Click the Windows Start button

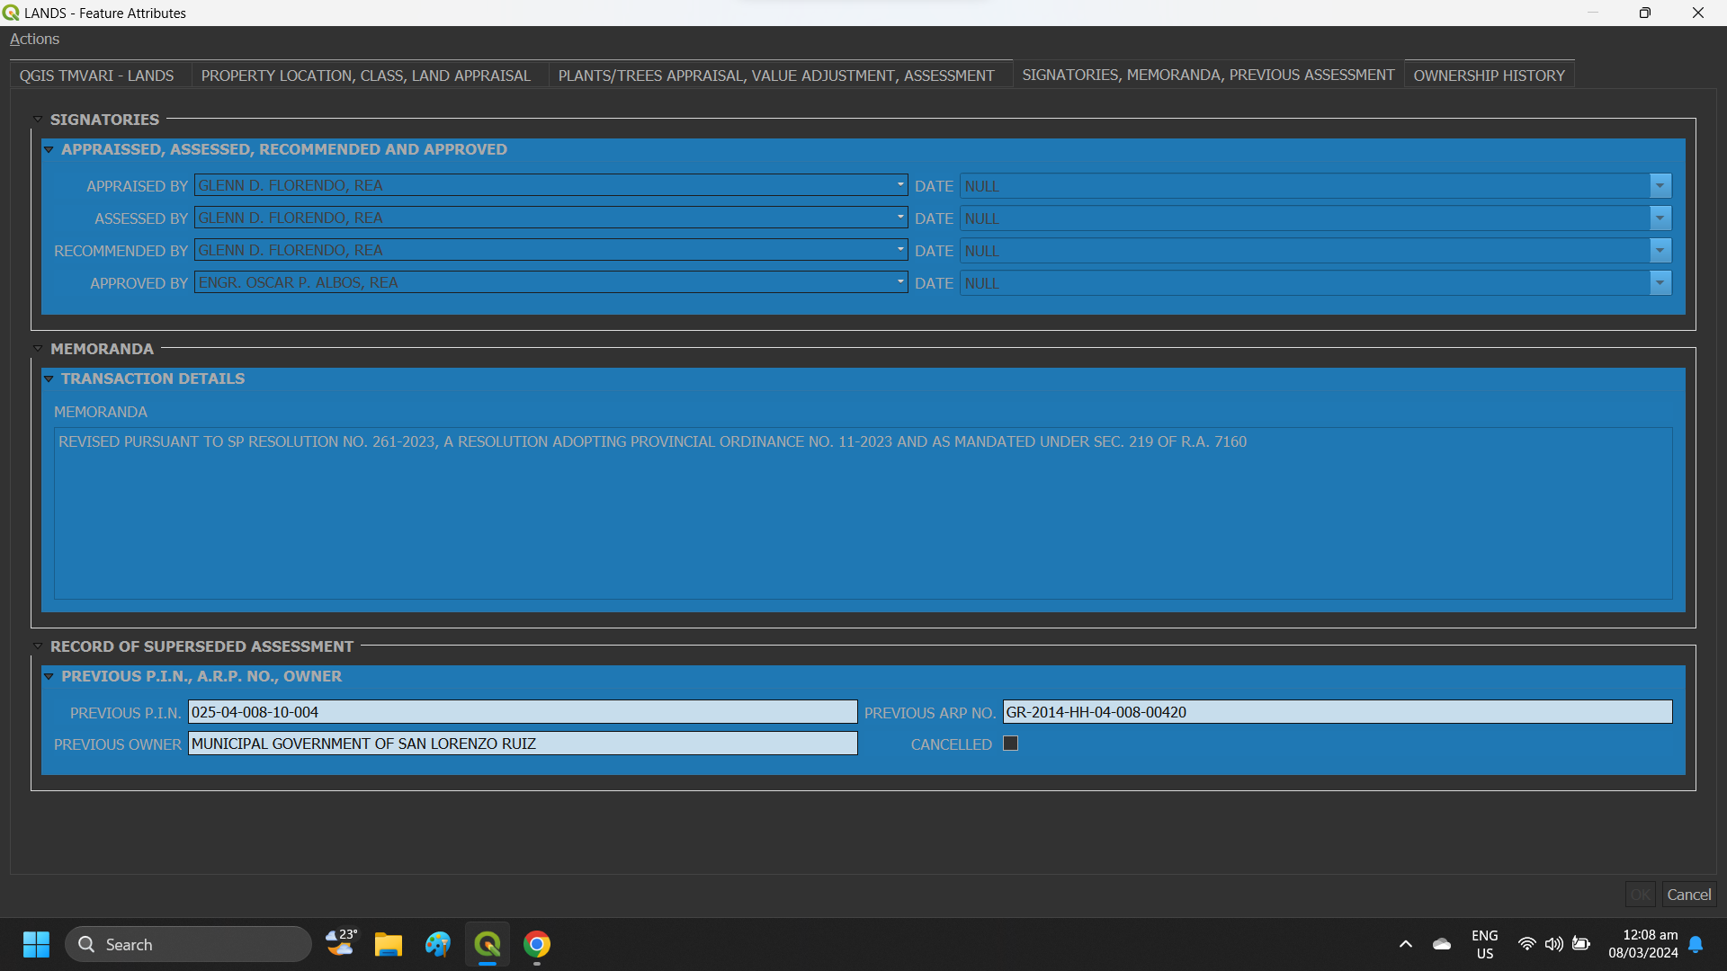(36, 944)
